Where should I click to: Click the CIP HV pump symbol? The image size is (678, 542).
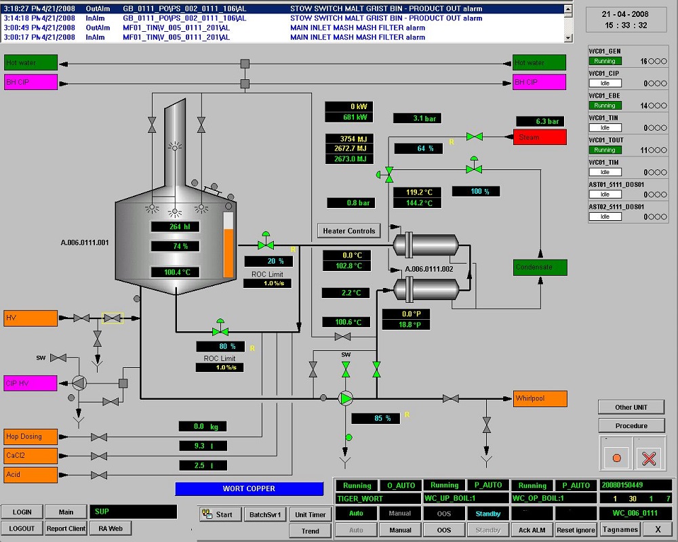[80, 383]
